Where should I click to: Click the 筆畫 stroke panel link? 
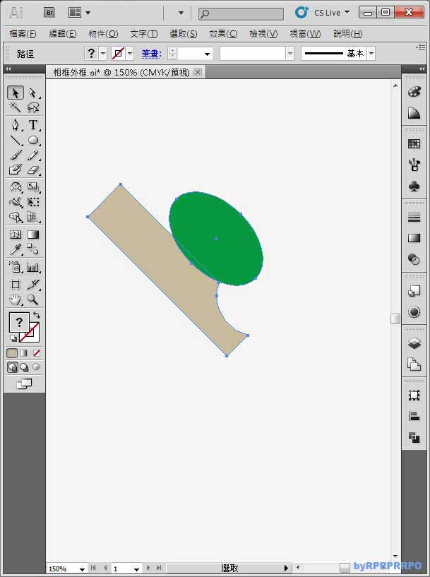pos(152,54)
